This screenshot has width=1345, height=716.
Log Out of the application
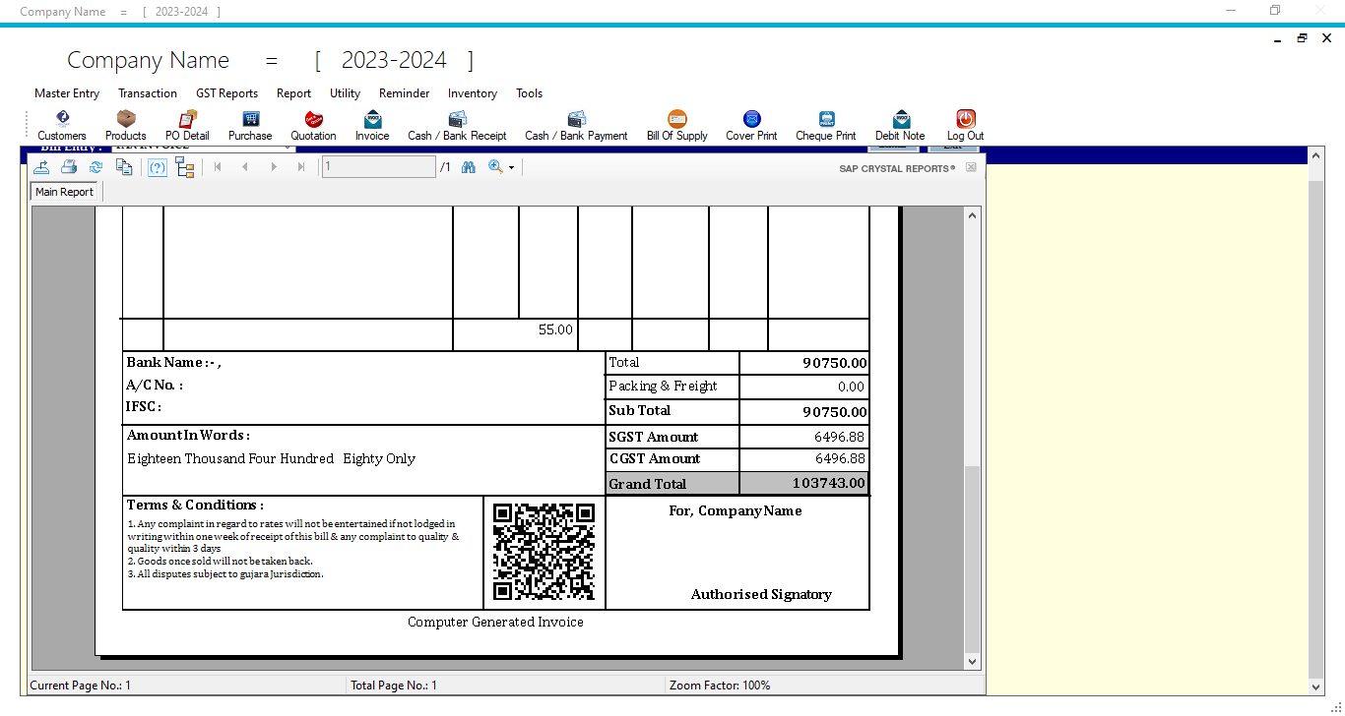pos(964,125)
